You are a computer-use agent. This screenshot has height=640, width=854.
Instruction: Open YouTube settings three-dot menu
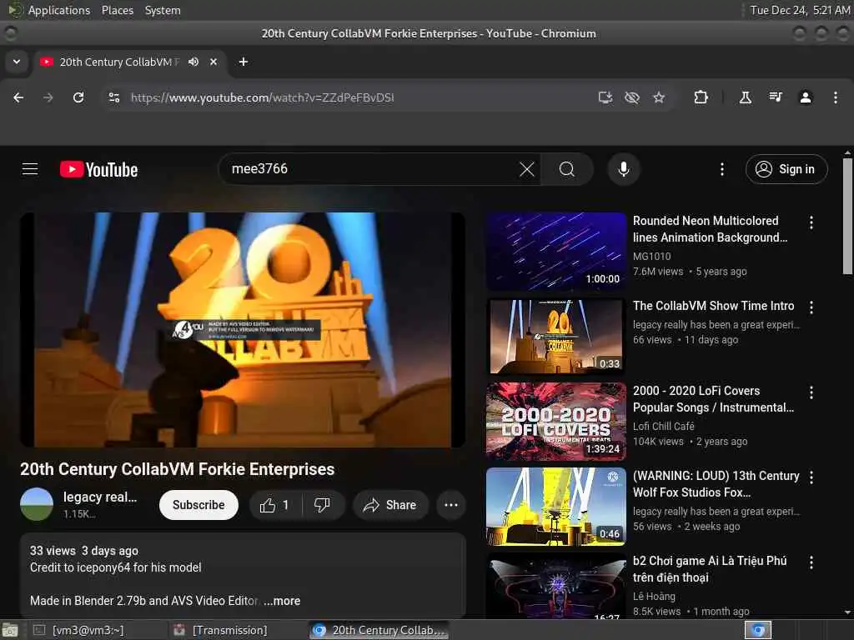click(x=722, y=169)
